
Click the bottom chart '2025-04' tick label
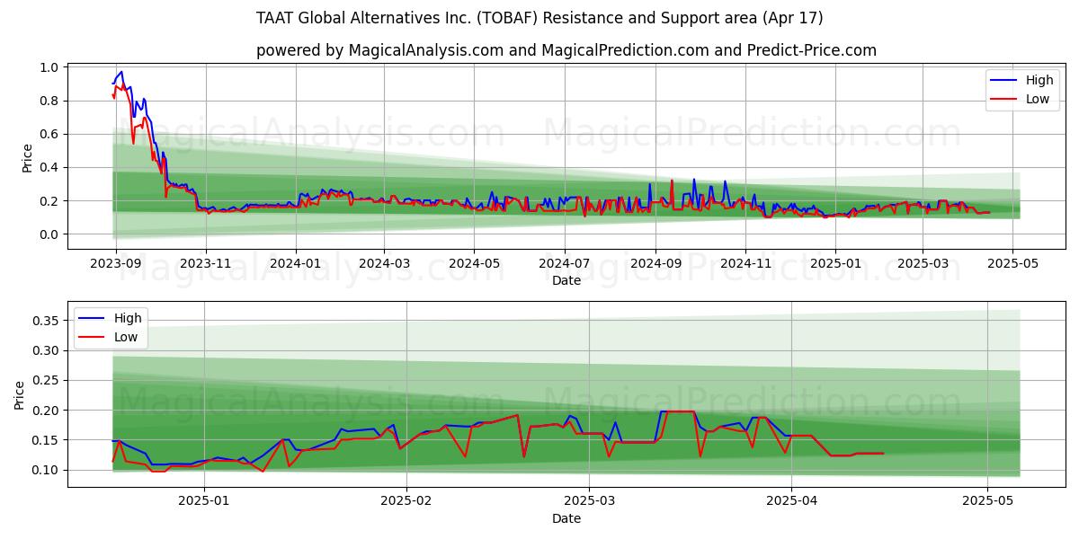[792, 501]
